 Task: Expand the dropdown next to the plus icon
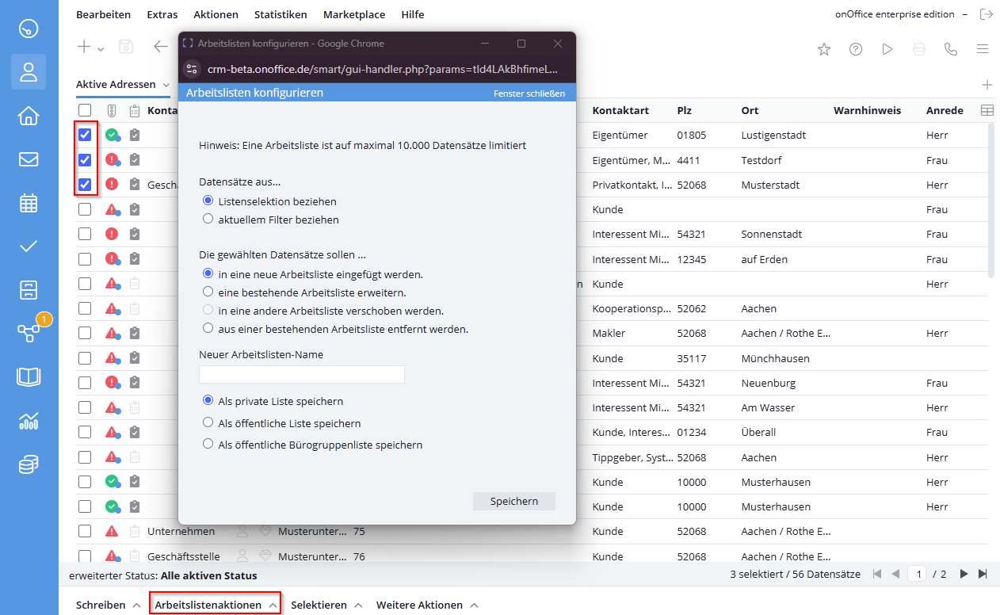[x=101, y=49]
